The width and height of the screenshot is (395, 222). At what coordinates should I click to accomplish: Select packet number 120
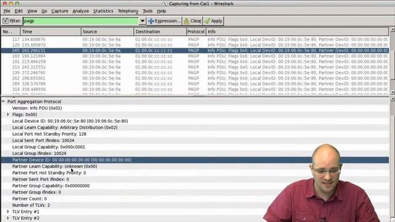click(195, 45)
